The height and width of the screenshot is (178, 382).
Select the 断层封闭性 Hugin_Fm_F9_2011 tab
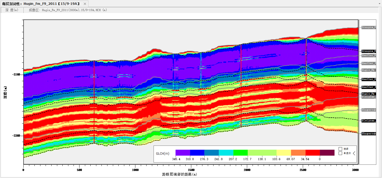pyautogui.click(x=41, y=4)
